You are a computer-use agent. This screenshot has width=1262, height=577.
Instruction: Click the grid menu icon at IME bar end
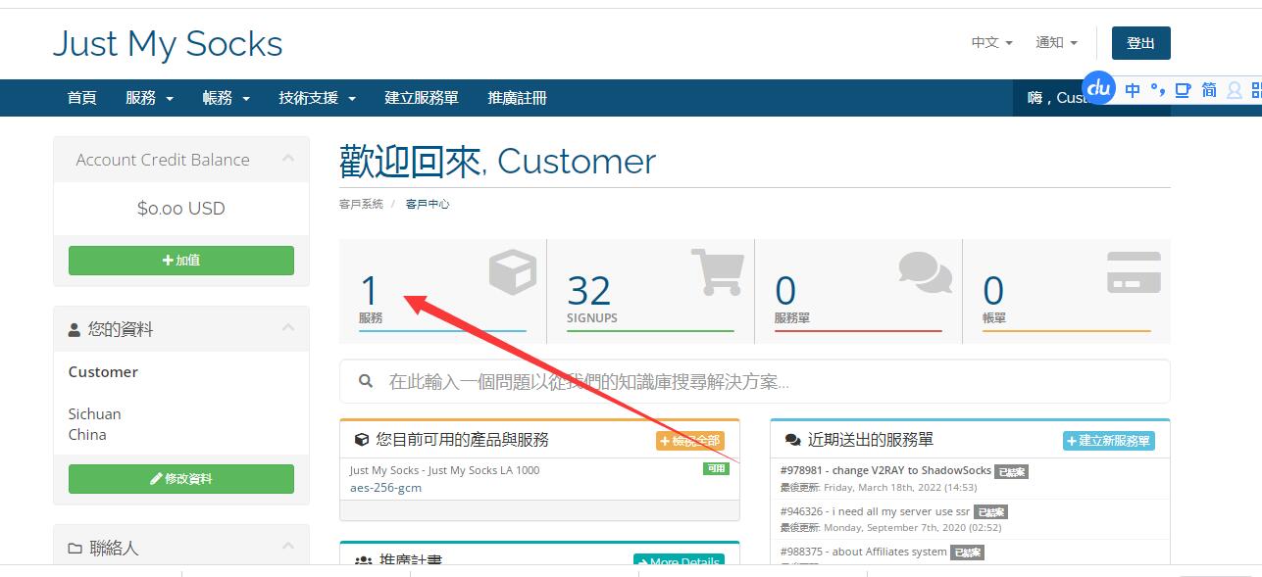(x=1258, y=90)
